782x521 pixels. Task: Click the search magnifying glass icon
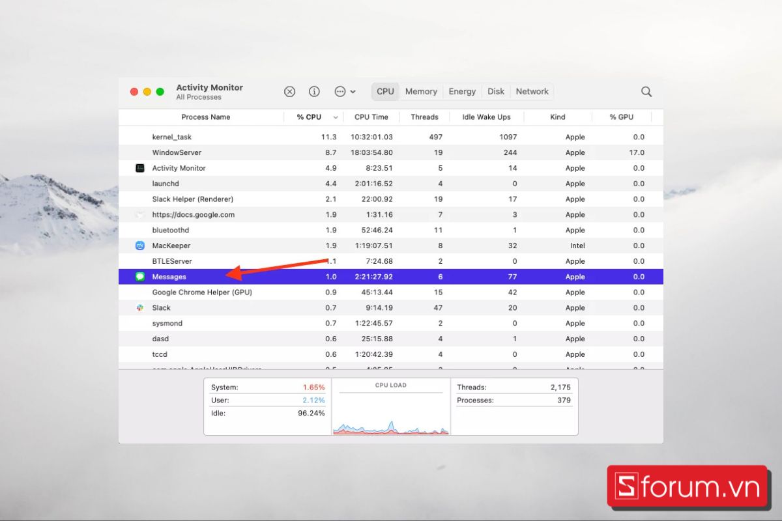pos(646,92)
